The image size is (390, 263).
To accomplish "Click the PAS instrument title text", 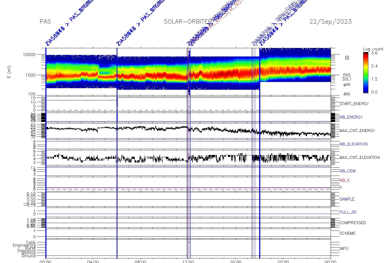I will pos(45,22).
